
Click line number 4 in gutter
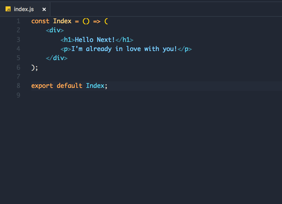click(18, 49)
